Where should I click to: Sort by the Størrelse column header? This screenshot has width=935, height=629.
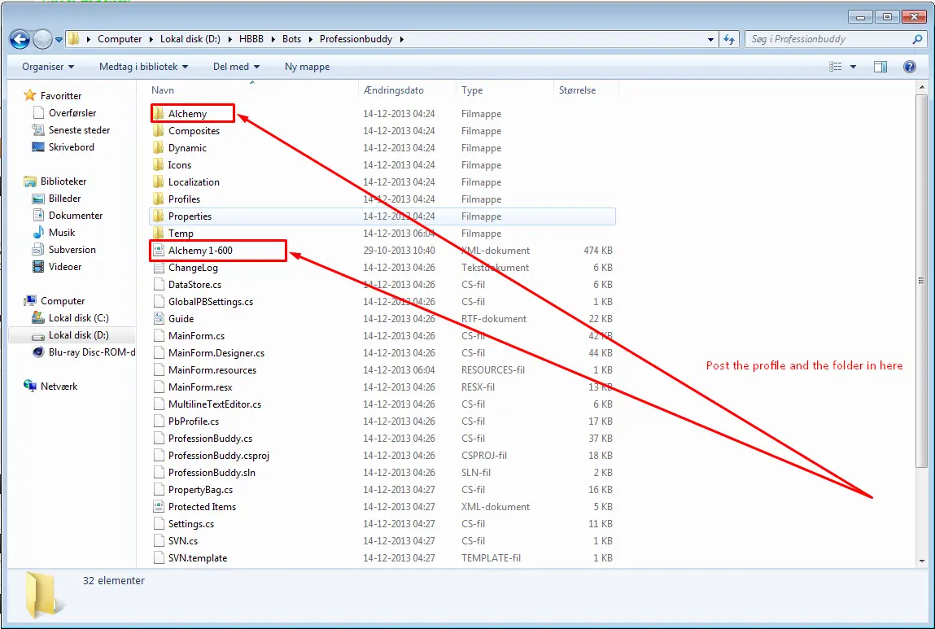tap(577, 90)
